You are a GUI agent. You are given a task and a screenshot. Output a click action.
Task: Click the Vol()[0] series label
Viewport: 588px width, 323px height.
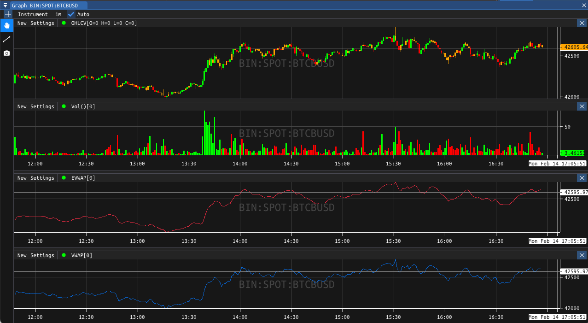(83, 106)
